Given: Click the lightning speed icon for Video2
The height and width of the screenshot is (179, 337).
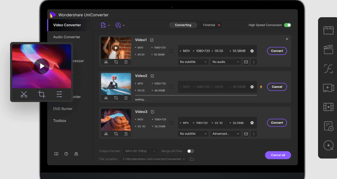Looking at the screenshot, I should pyautogui.click(x=261, y=87).
